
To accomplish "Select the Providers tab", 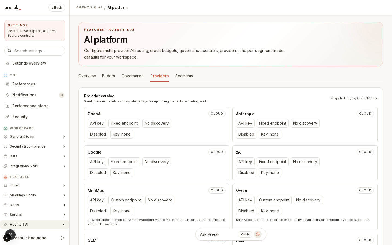I will click(x=160, y=76).
